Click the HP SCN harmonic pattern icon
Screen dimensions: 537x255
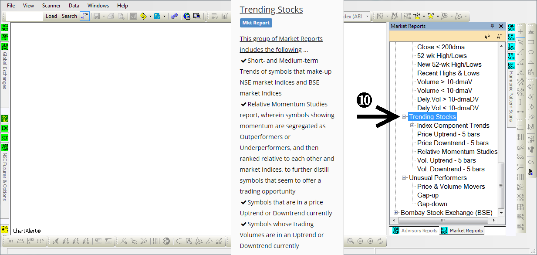click(x=511, y=66)
